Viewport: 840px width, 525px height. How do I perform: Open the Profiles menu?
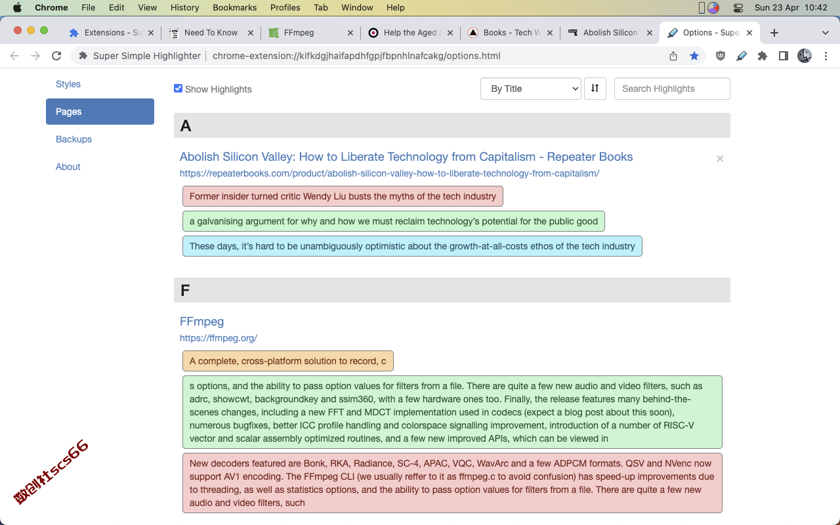pos(285,7)
